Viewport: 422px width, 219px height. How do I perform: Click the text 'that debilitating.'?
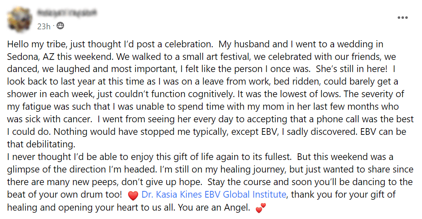(x=41, y=144)
